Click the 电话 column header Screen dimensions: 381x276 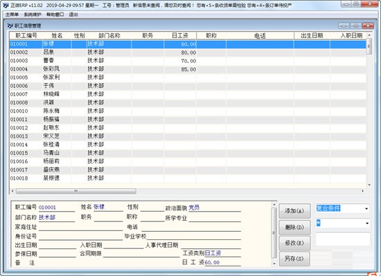[x=260, y=36]
